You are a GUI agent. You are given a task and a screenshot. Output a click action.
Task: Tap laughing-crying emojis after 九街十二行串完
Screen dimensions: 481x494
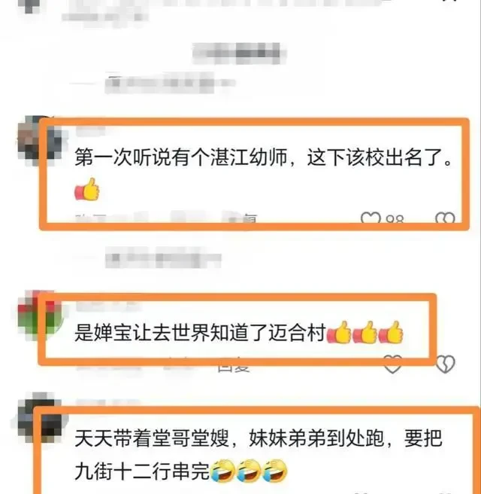point(248,471)
